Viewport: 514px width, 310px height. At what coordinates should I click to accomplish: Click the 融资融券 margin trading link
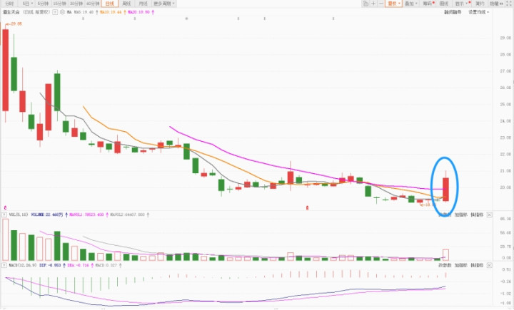[453, 12]
